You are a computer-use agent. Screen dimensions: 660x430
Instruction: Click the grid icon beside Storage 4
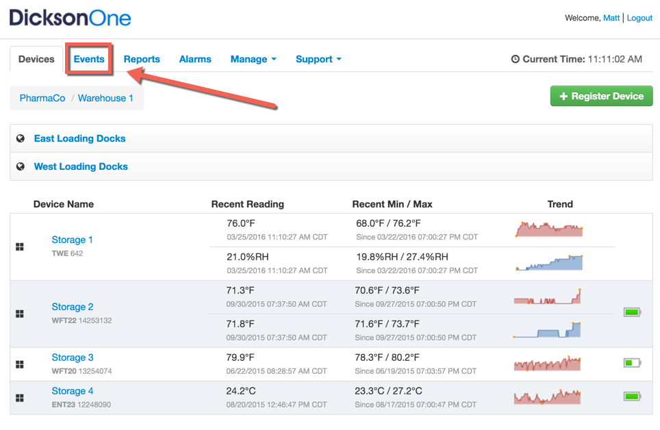(x=20, y=398)
